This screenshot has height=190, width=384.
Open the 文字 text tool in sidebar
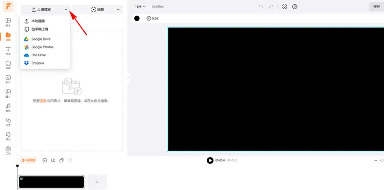[x=8, y=51]
